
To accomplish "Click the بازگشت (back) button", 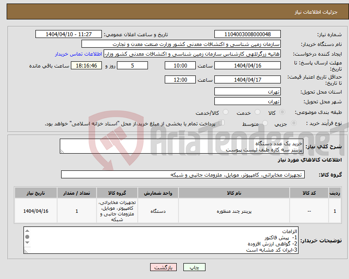I will click(163, 268).
